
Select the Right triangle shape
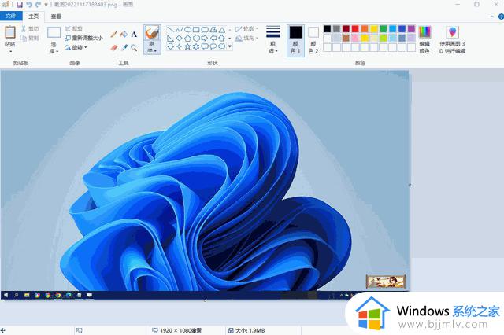pos(170,39)
